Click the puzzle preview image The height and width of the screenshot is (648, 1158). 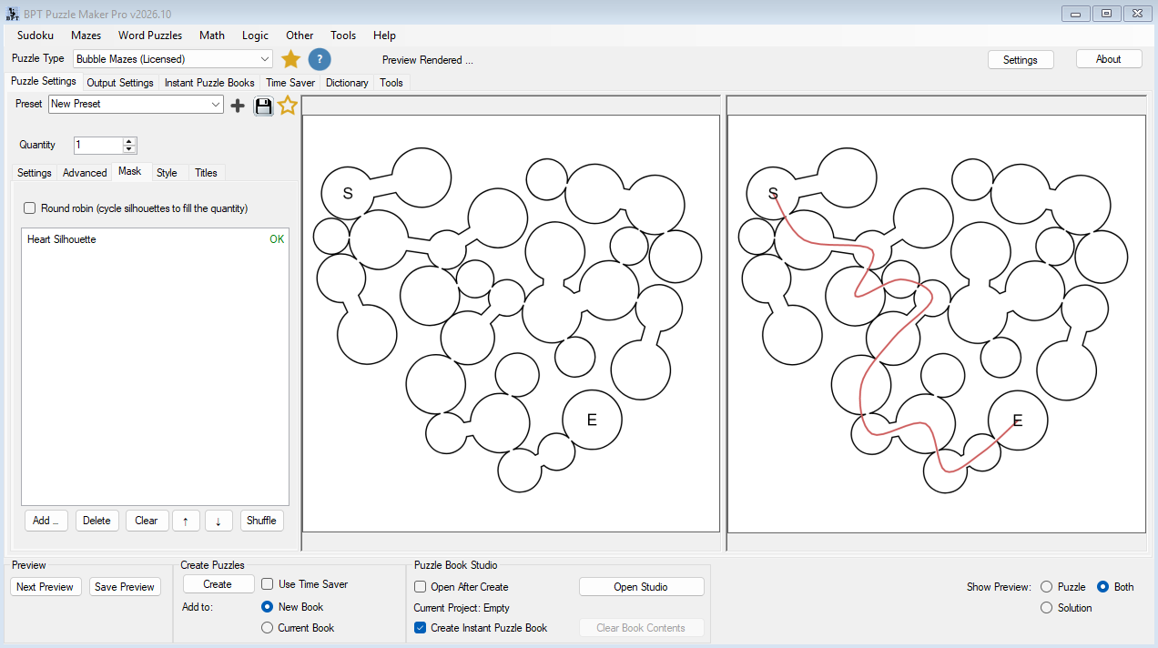pyautogui.click(x=511, y=323)
